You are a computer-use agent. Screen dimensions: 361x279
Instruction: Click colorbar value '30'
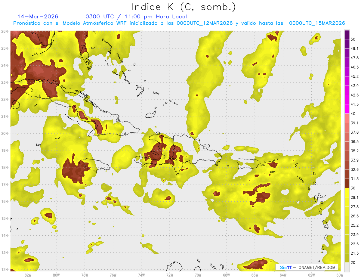pyautogui.click(x=354, y=188)
